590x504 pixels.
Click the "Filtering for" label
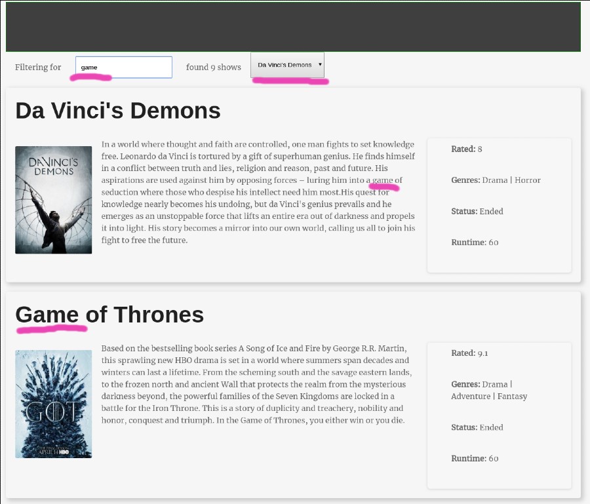point(38,67)
